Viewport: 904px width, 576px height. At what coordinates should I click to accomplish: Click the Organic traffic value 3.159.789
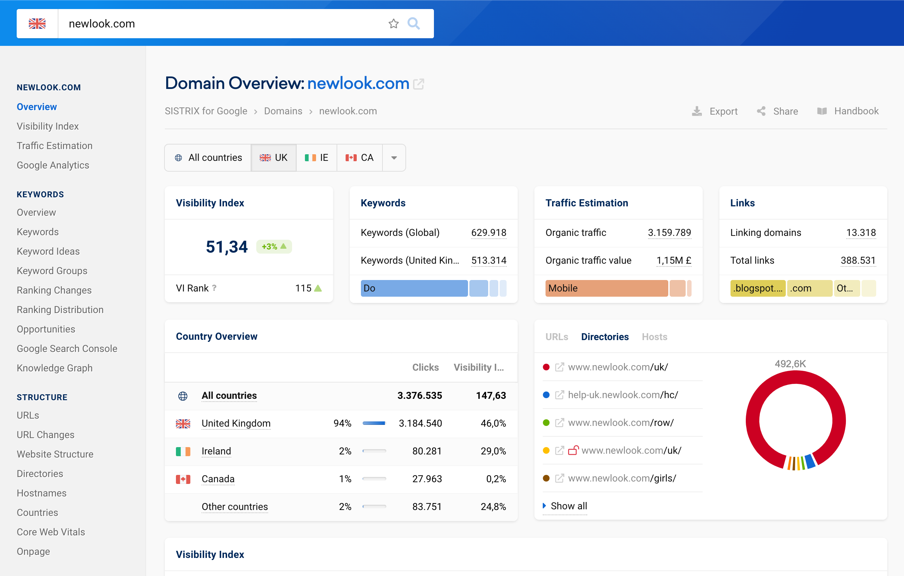point(669,233)
